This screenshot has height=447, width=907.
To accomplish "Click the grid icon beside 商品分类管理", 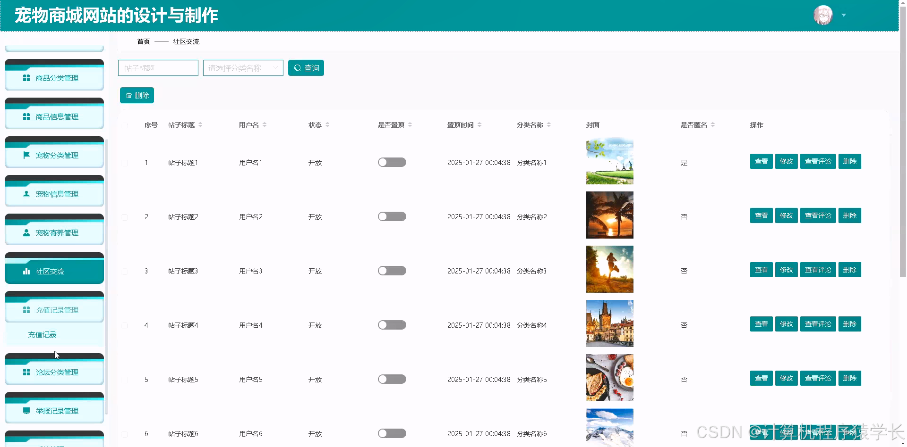I will pos(26,78).
